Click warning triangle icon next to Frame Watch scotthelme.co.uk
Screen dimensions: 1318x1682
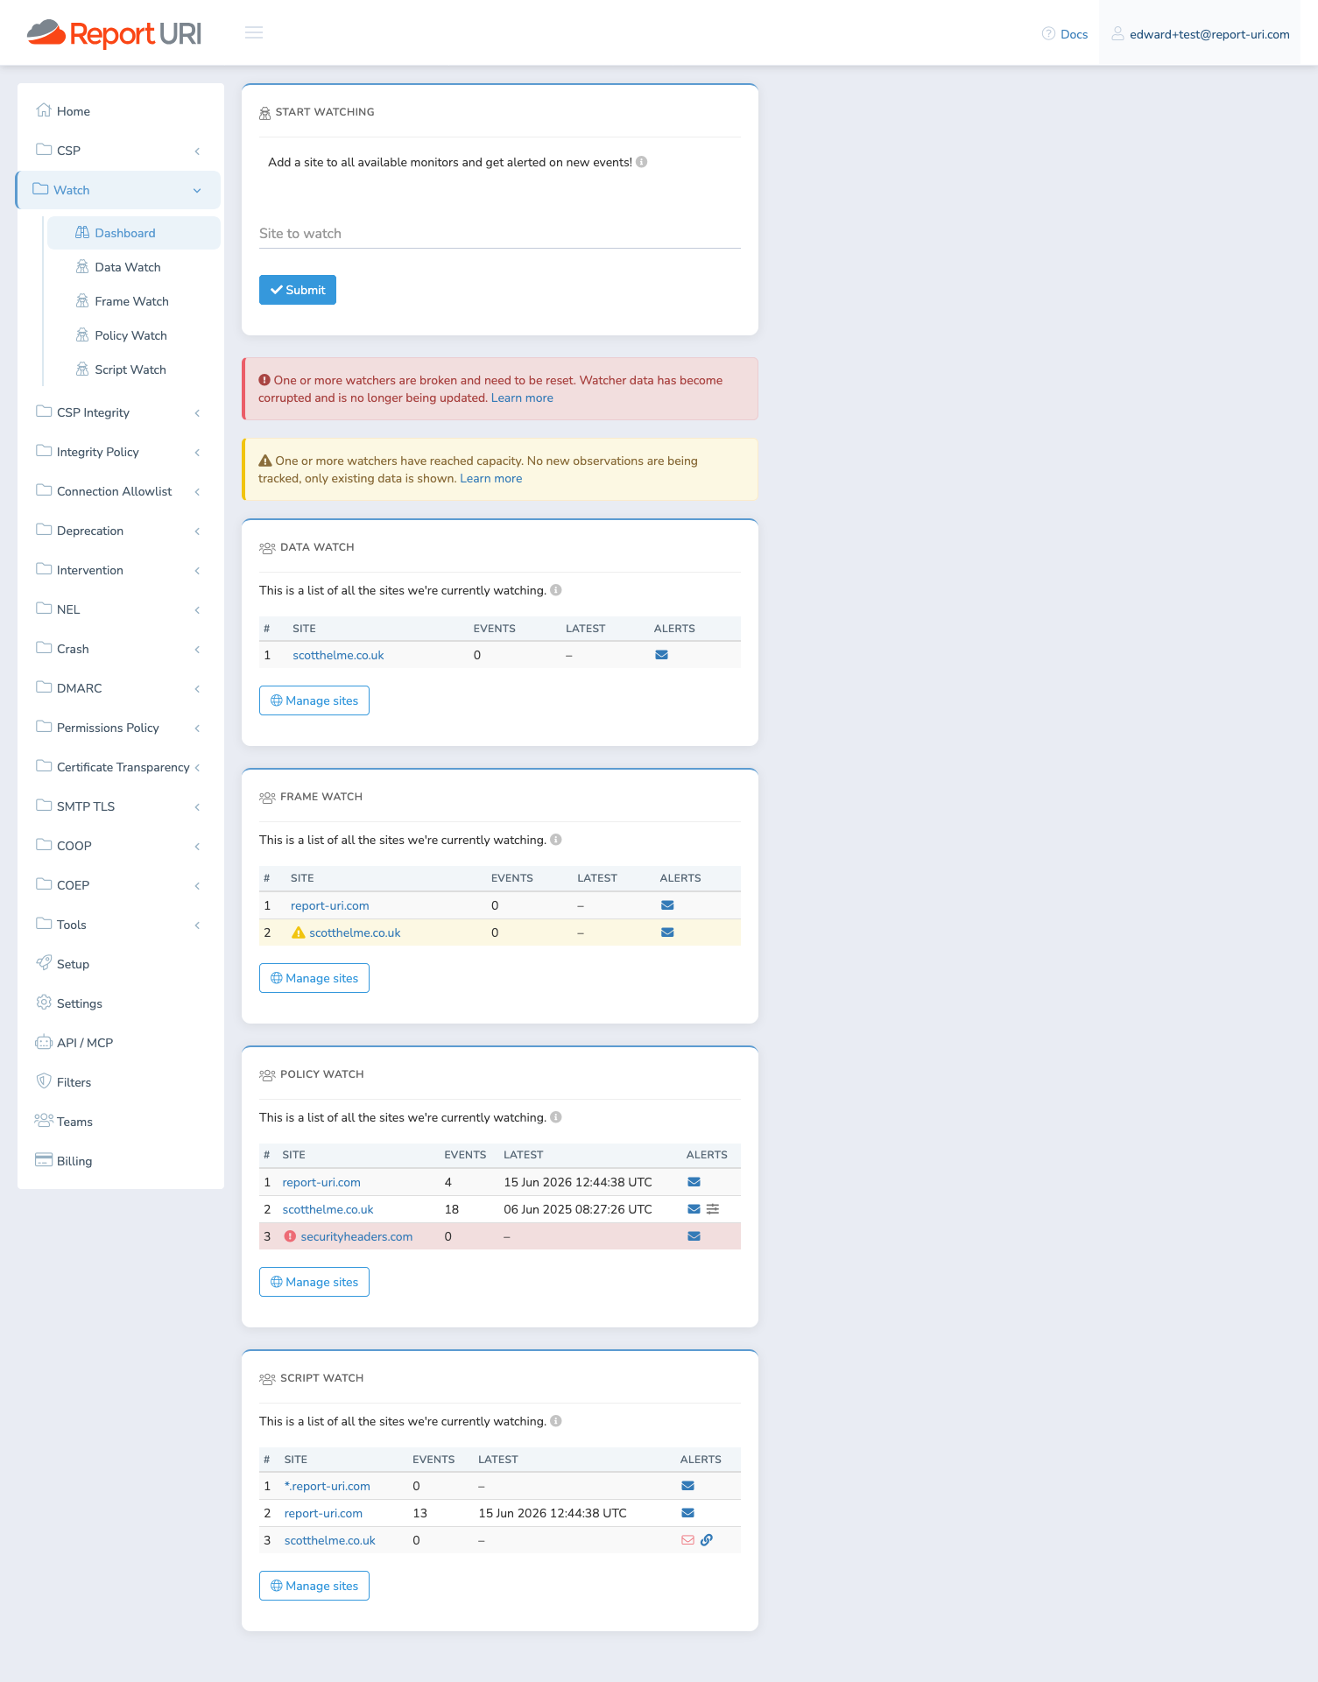coord(299,932)
